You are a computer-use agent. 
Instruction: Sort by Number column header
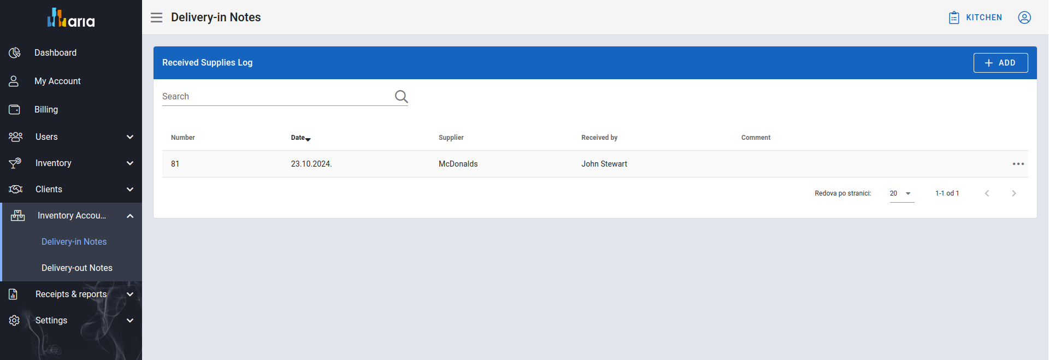(x=183, y=138)
